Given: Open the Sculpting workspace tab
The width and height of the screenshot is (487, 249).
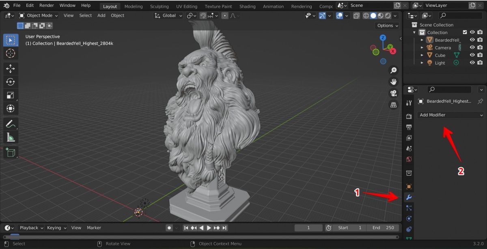Looking at the screenshot, I should tap(159, 6).
